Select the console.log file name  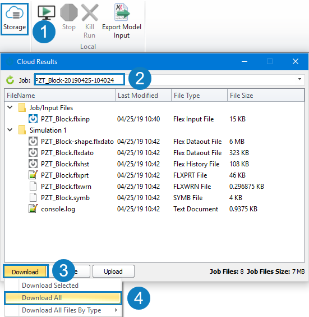coord(58,209)
